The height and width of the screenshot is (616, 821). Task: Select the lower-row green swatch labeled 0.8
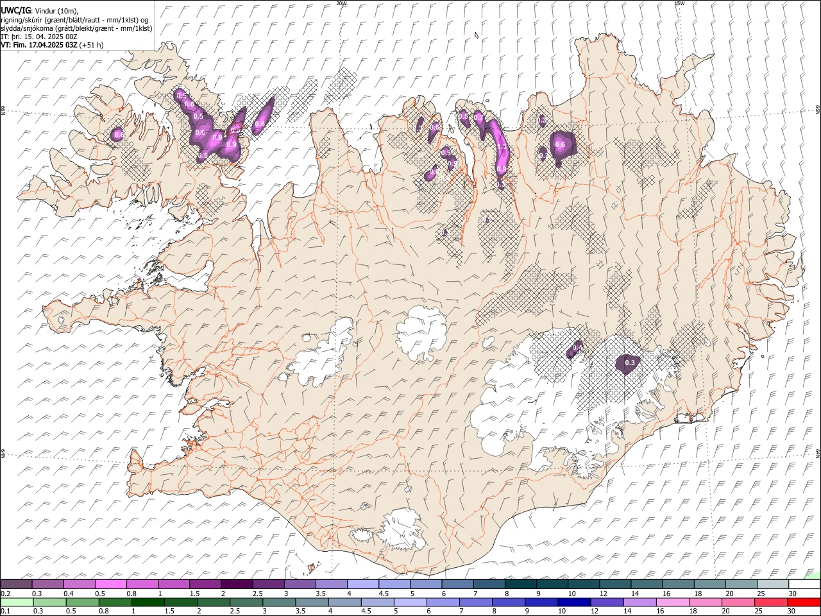click(x=115, y=602)
